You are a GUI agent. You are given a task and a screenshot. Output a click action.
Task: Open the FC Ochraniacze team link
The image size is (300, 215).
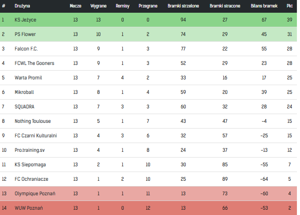pyautogui.click(x=31, y=179)
